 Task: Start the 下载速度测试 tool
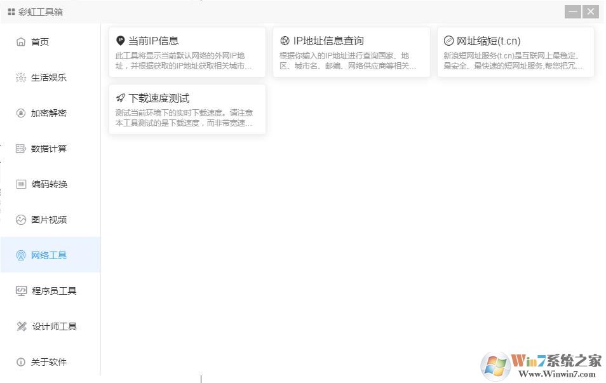(x=187, y=109)
